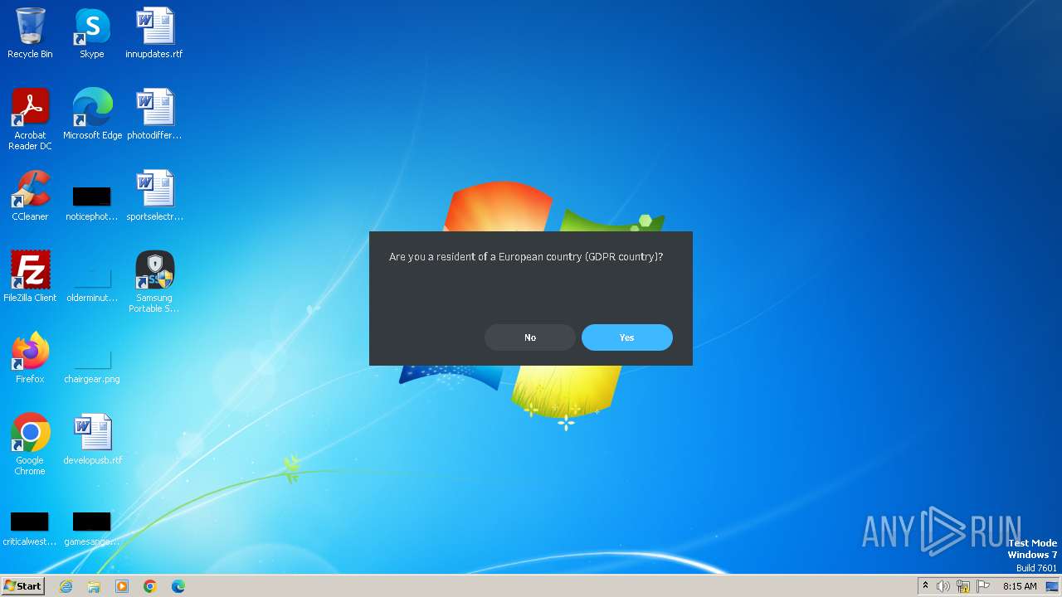Screen dimensions: 1062x597
Task: Click Show desktop icon in tray corner
Action: tap(1053, 586)
